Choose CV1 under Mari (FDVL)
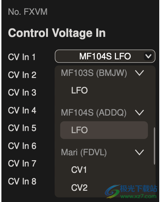This screenshot has height=202, width=161. [104, 170]
